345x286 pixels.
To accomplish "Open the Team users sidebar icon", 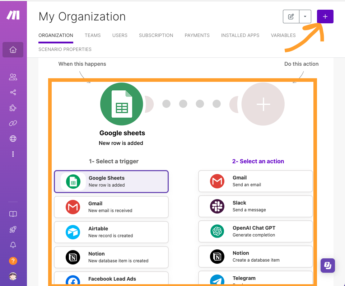I will tap(13, 77).
